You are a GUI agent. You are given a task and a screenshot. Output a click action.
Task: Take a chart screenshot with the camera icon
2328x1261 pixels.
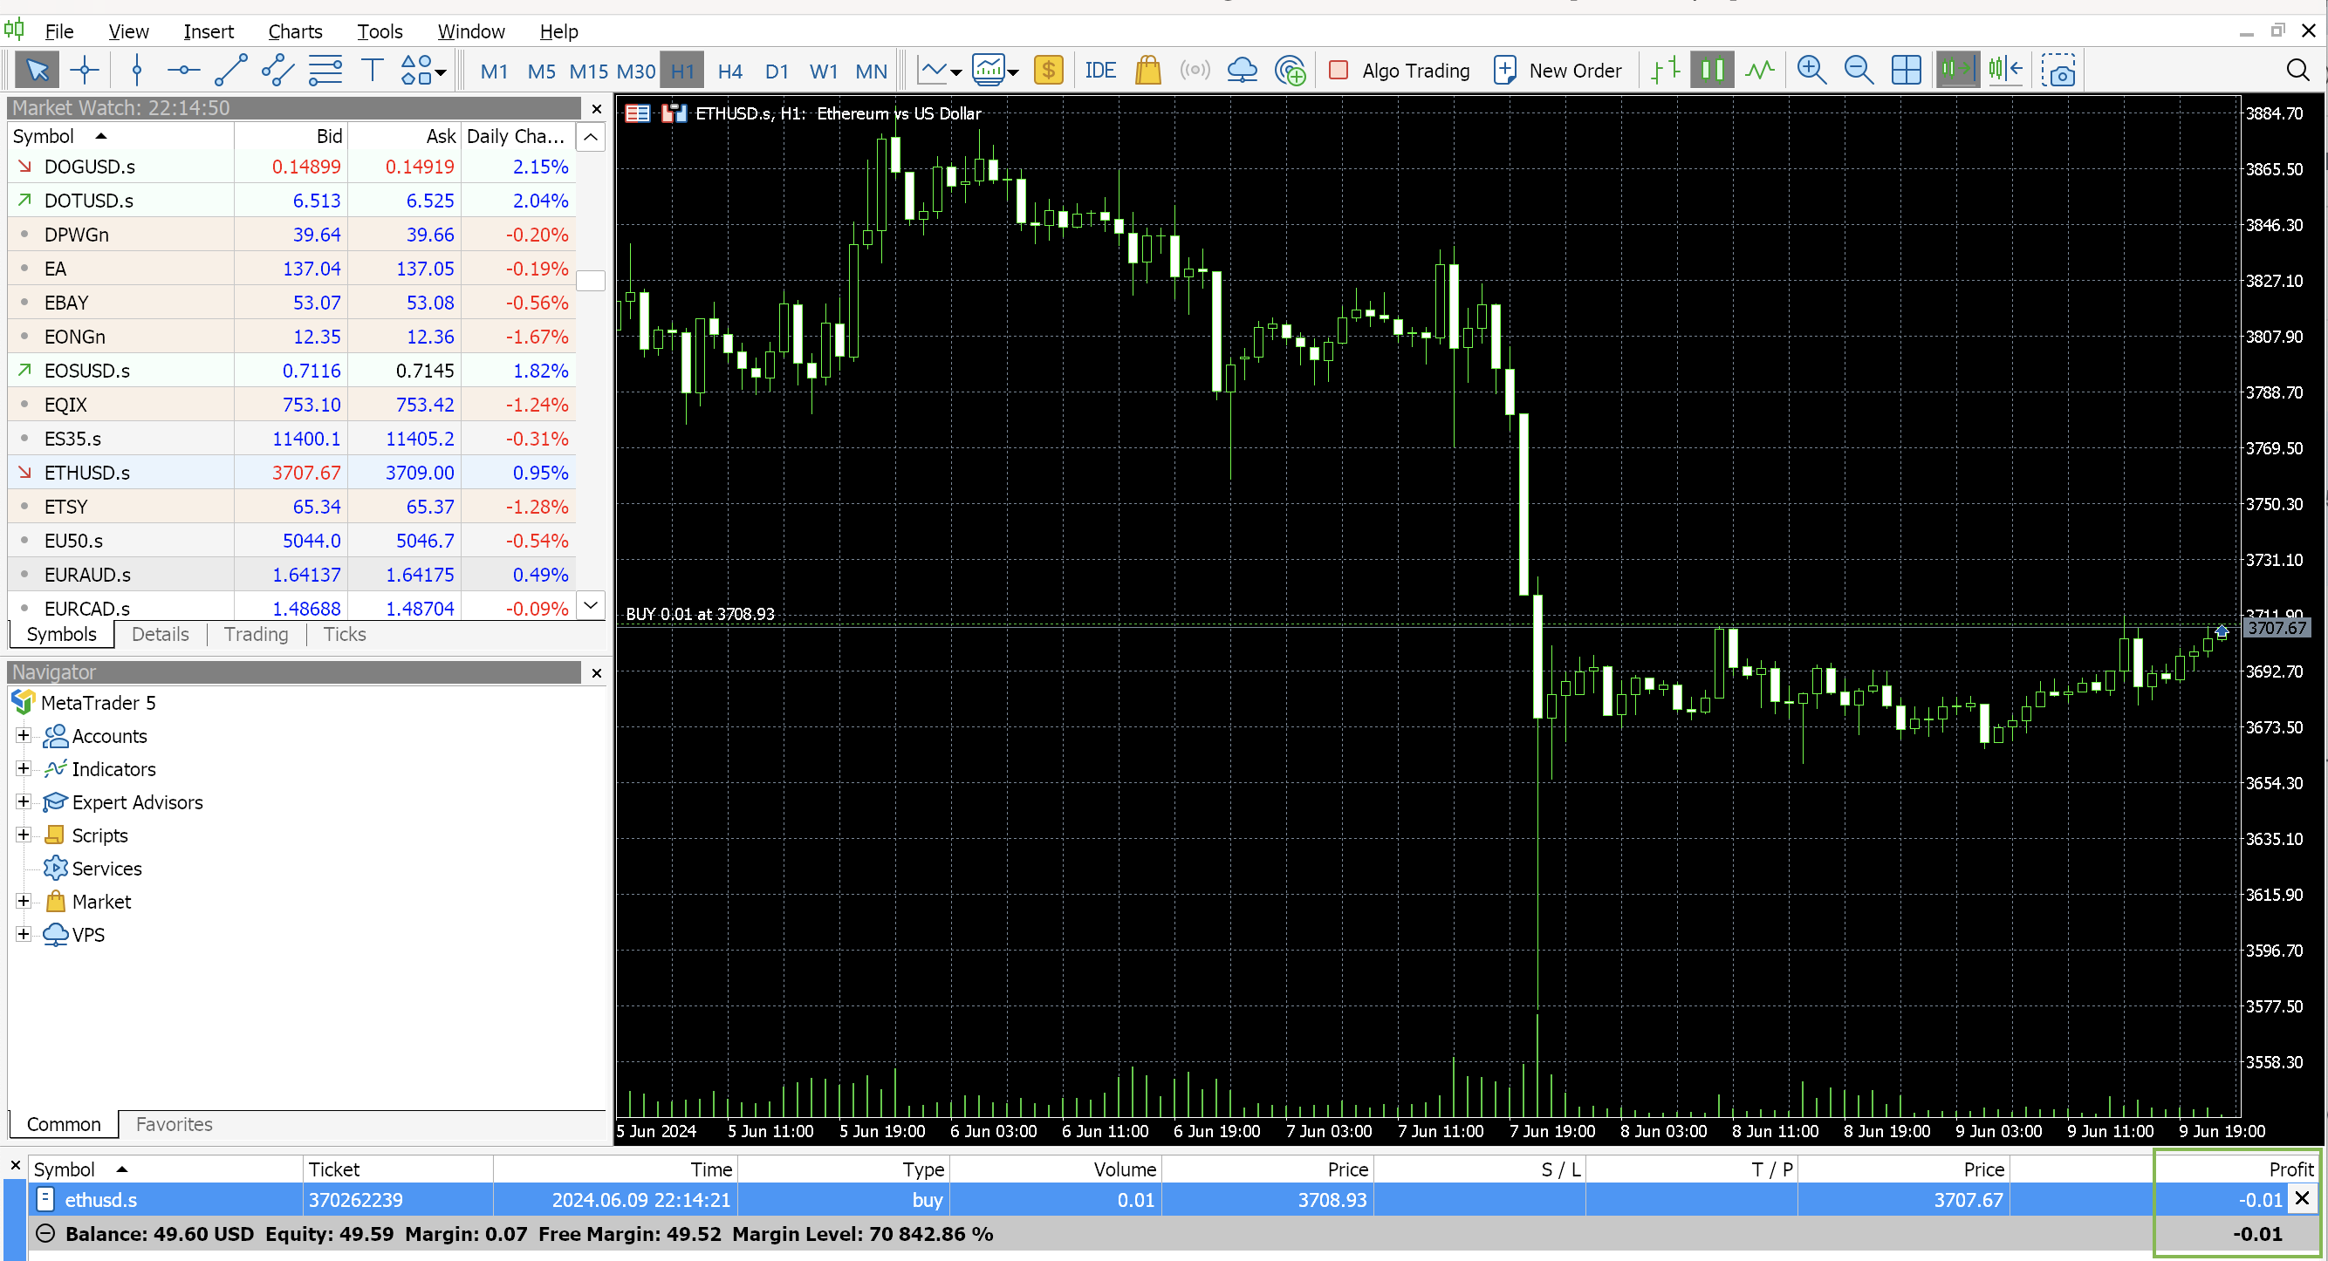coord(2059,70)
